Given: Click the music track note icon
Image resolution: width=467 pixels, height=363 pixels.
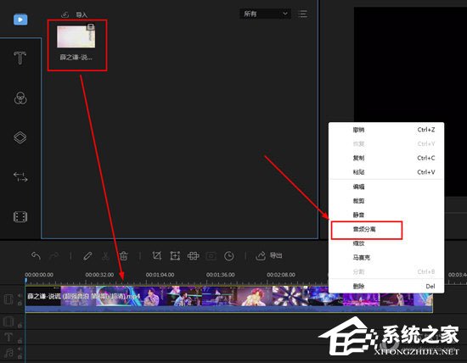Looking at the screenshot, I should pyautogui.click(x=8, y=353).
